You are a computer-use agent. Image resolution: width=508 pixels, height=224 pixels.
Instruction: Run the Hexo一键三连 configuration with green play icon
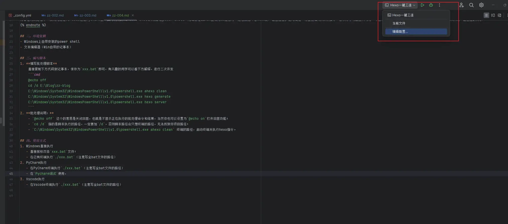point(422,5)
